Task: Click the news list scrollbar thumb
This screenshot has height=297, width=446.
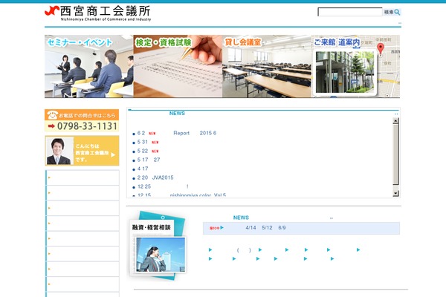Action: (x=395, y=154)
